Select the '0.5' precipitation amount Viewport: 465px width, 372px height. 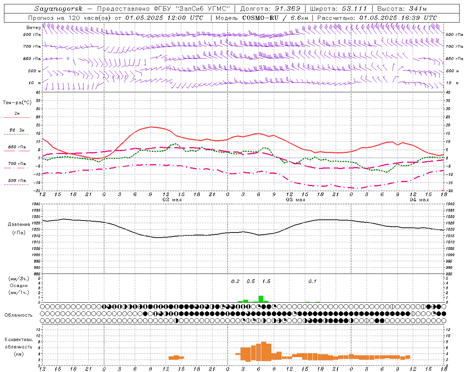[x=251, y=282]
